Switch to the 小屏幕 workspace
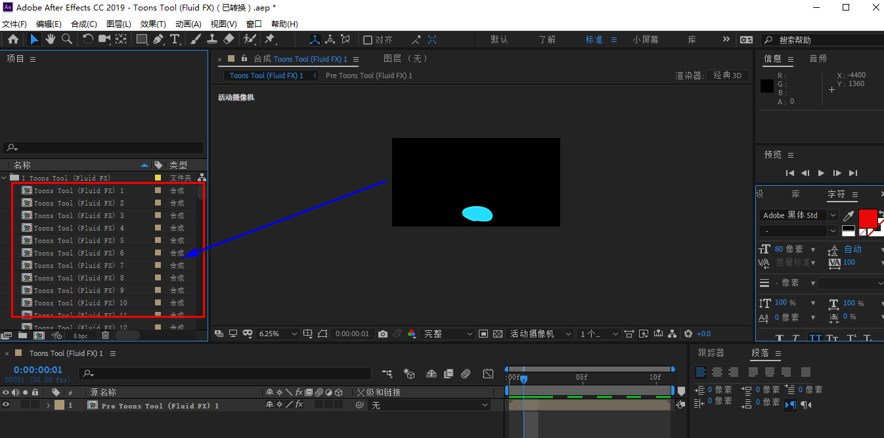 coord(646,39)
